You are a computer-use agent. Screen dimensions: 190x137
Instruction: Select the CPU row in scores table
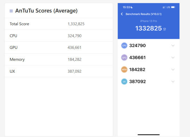click(59, 36)
